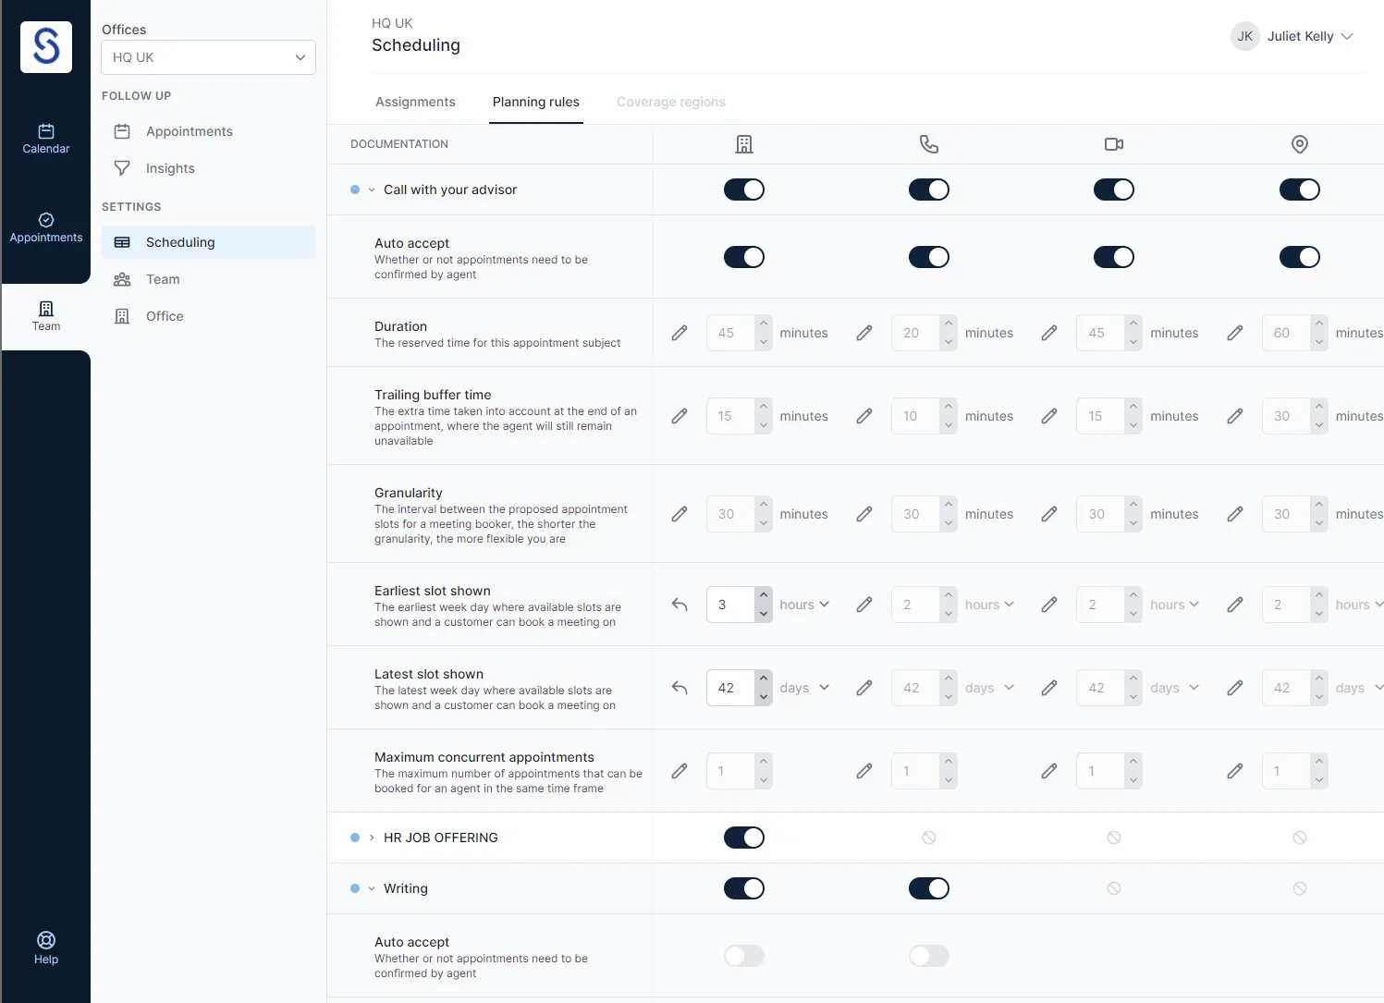
Task: Open Appointments in the dark sidebar
Action: pyautogui.click(x=46, y=227)
